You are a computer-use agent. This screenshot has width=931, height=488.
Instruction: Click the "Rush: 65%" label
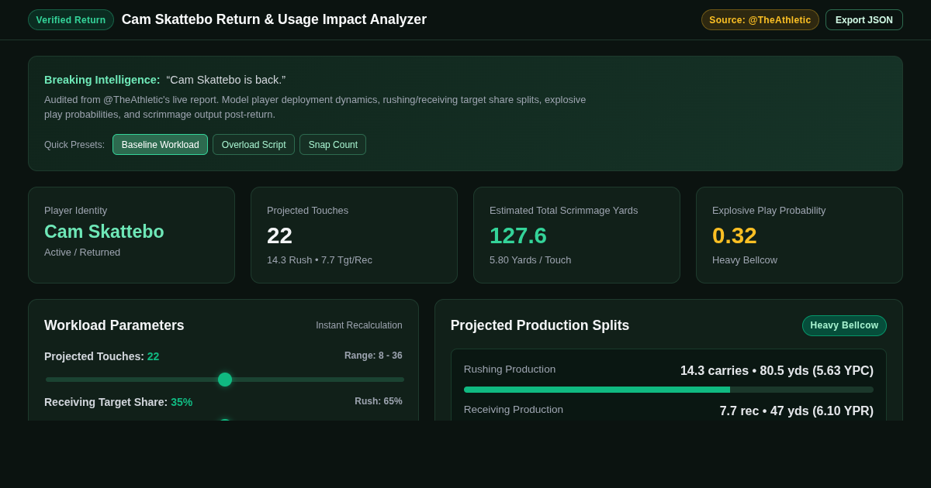379,401
